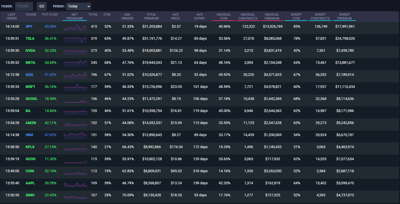This screenshot has width=400, height=204.
Task: Open the TSLA ticker link
Action: pos(30,38)
